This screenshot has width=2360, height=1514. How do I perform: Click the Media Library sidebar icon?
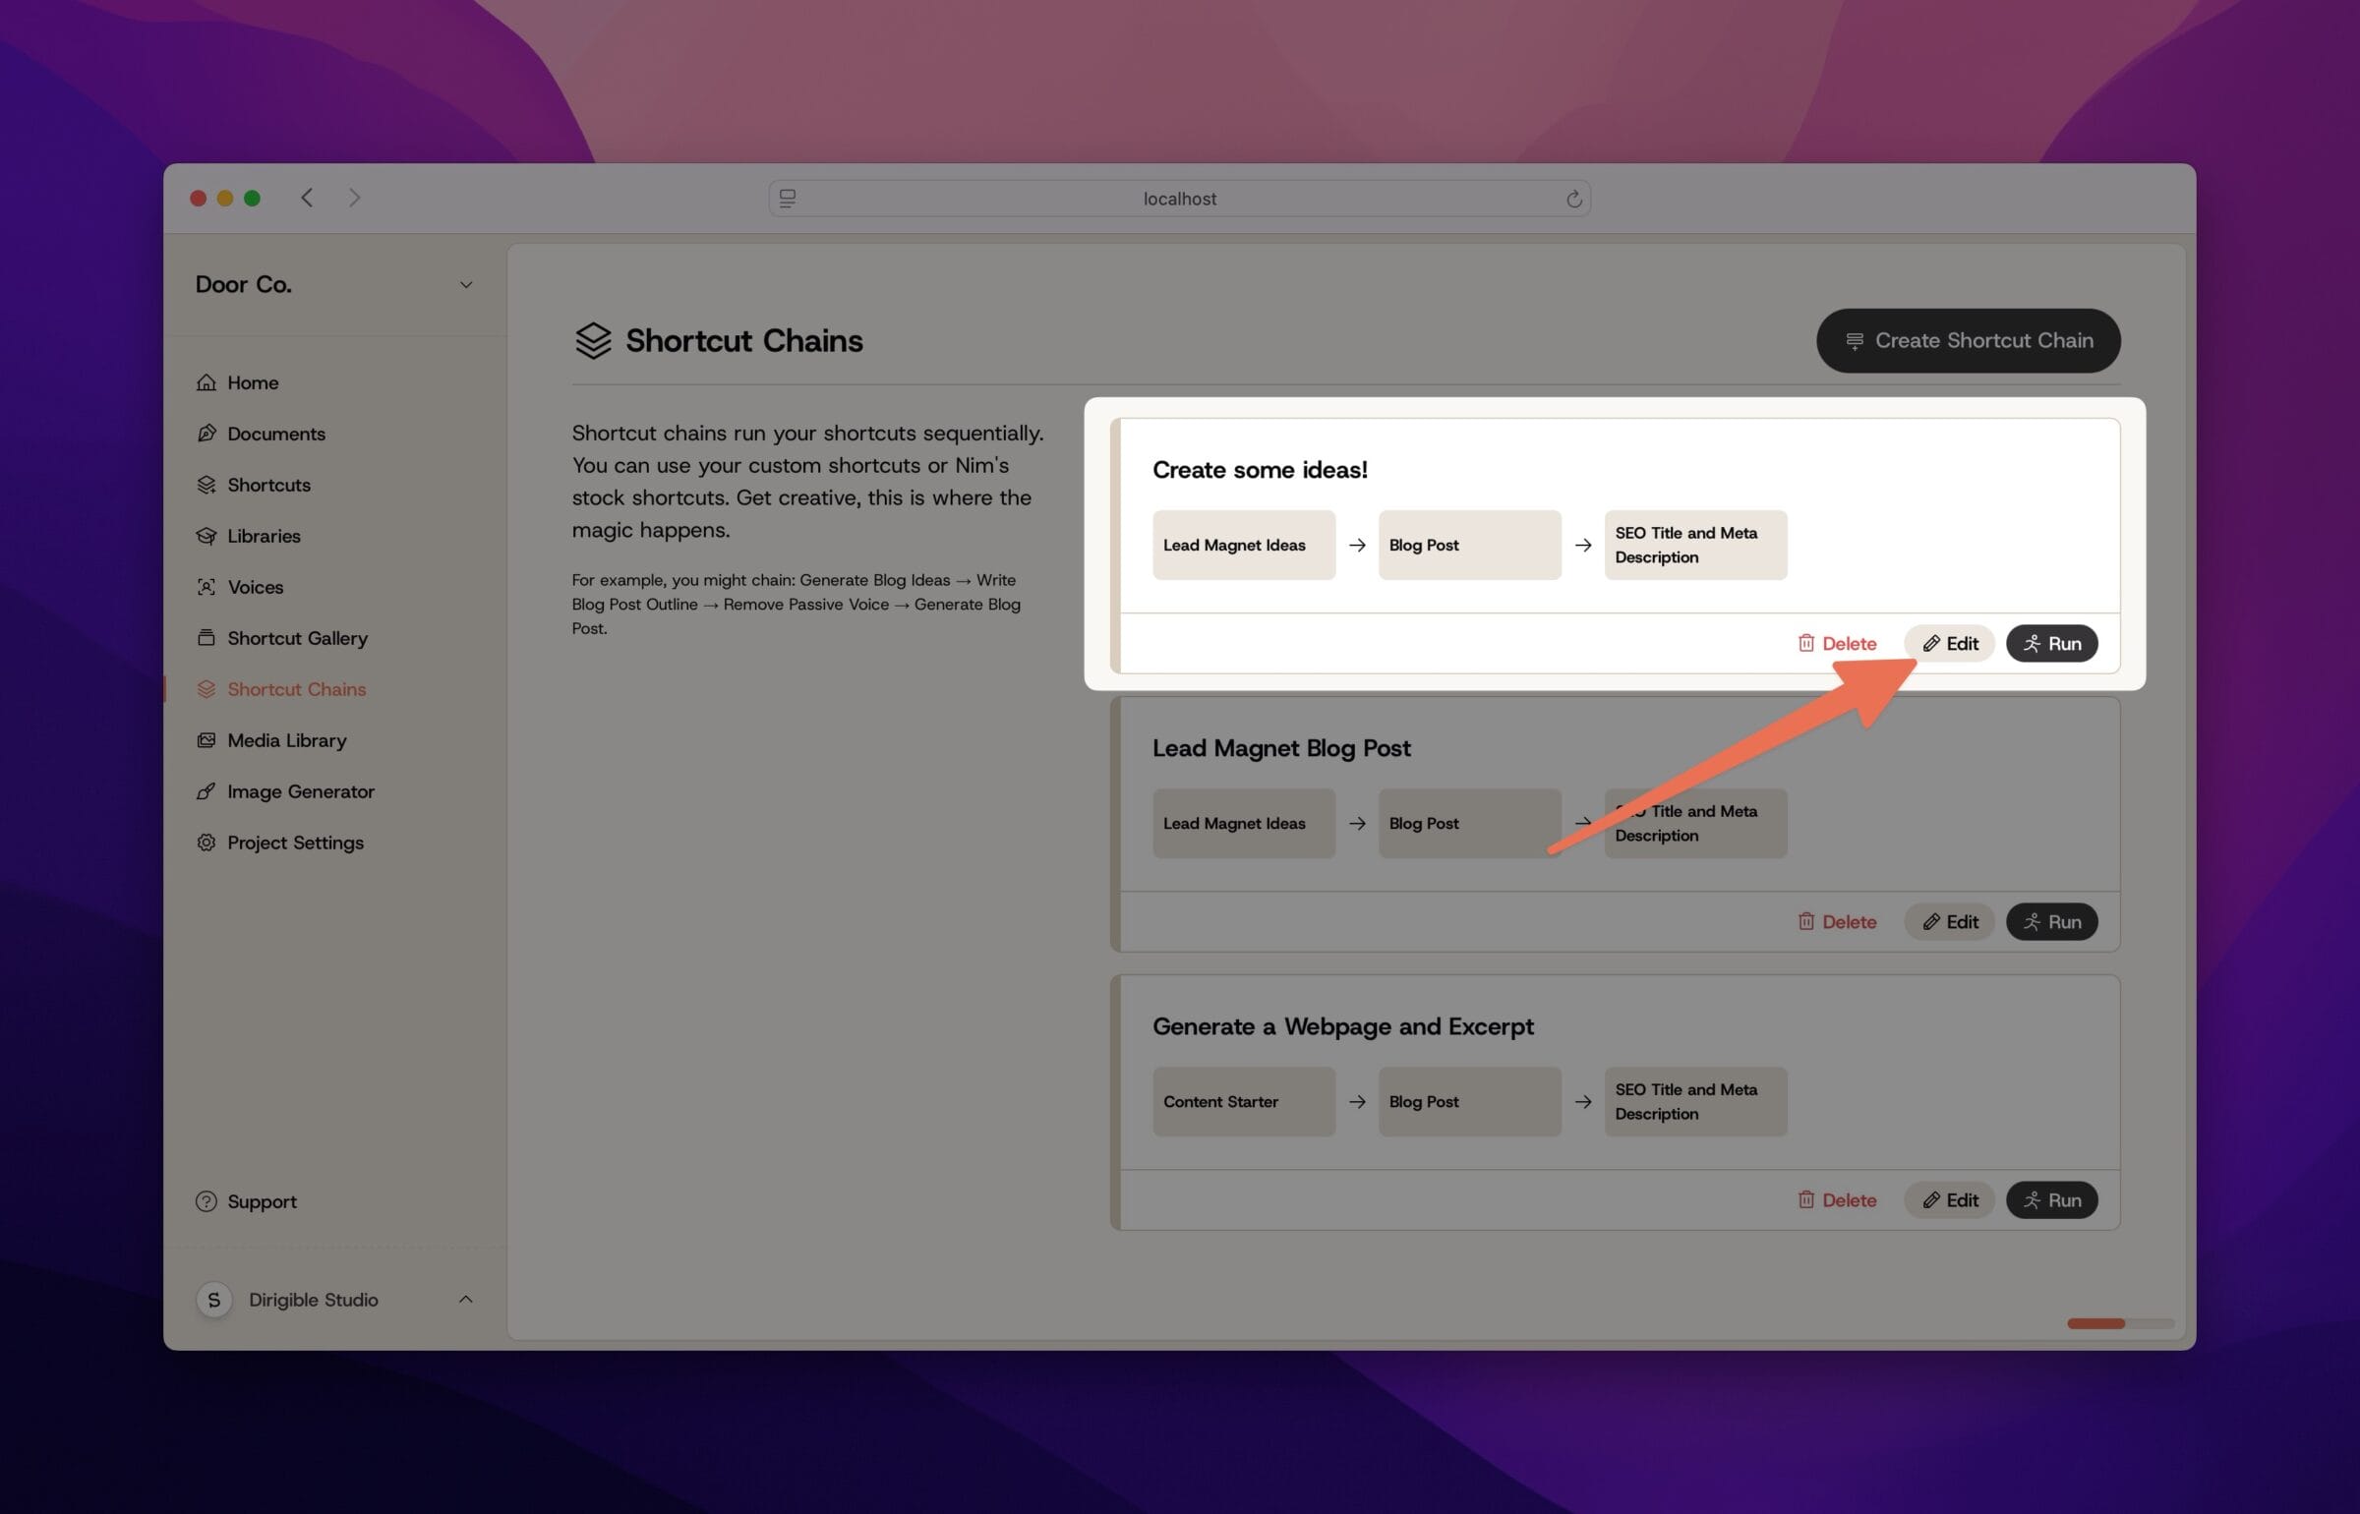tap(205, 739)
